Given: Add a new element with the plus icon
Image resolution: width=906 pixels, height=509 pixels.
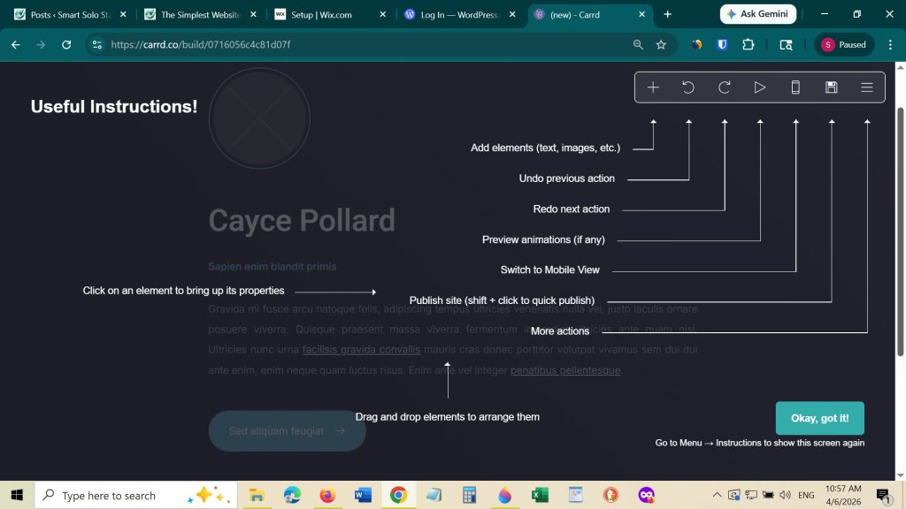Looking at the screenshot, I should pos(653,87).
